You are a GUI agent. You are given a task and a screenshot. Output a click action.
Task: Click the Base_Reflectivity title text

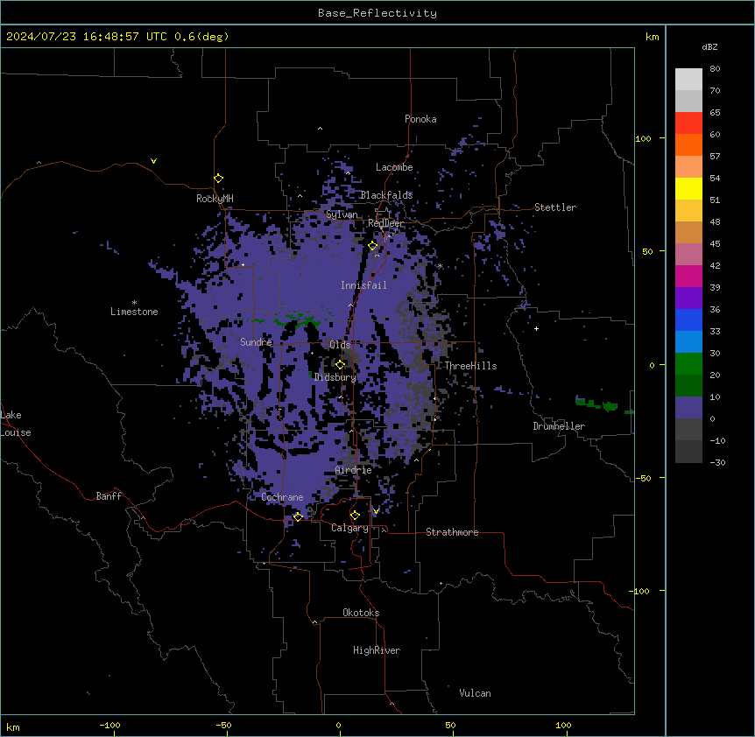377,13
